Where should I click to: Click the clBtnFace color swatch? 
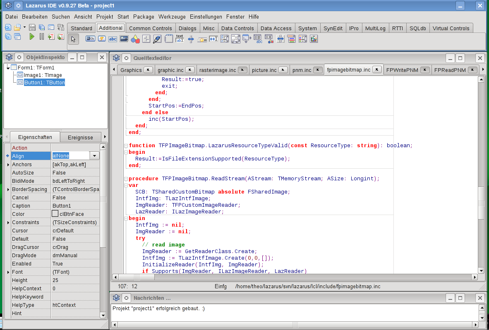click(55, 214)
